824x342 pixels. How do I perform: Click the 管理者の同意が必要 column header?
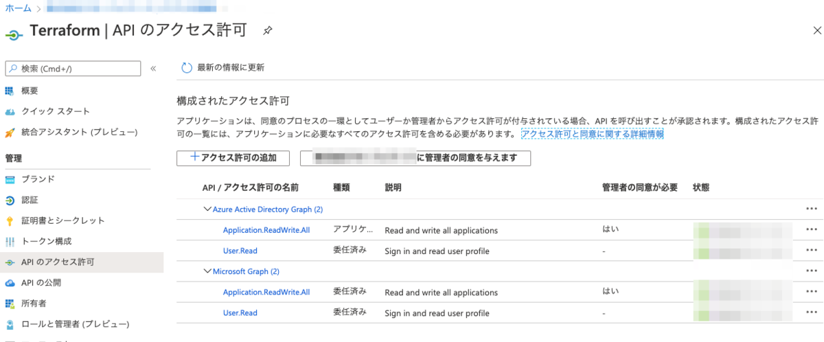pos(640,187)
